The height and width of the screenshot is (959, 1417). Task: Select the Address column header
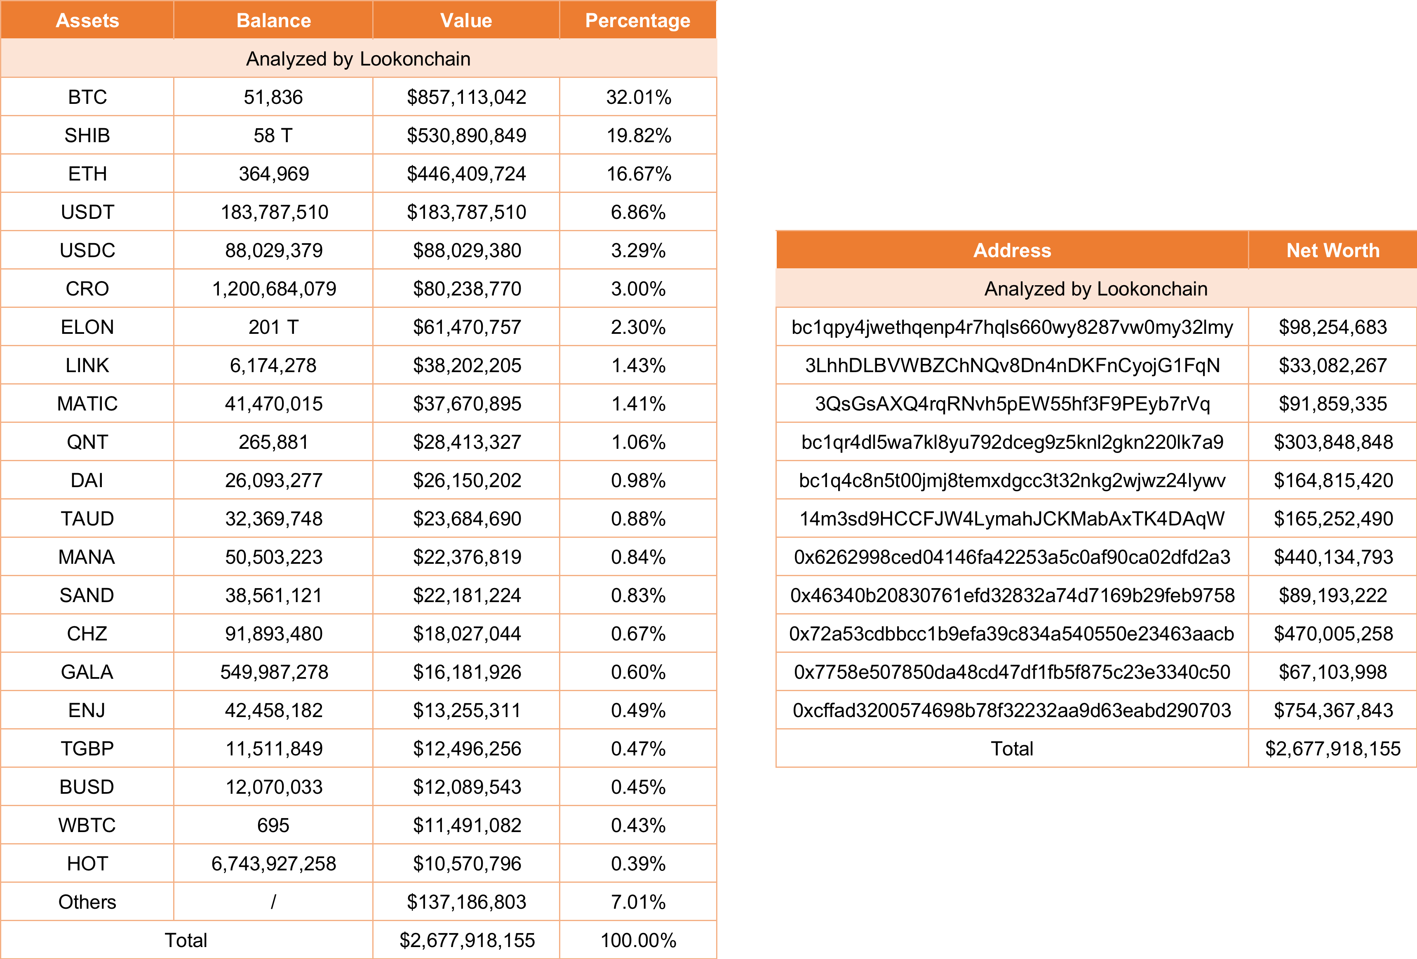point(1012,251)
